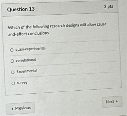Image resolution: width=127 pixels, height=116 pixels.
Task: Select the quasi-experimental radio button
Action: tap(12, 50)
